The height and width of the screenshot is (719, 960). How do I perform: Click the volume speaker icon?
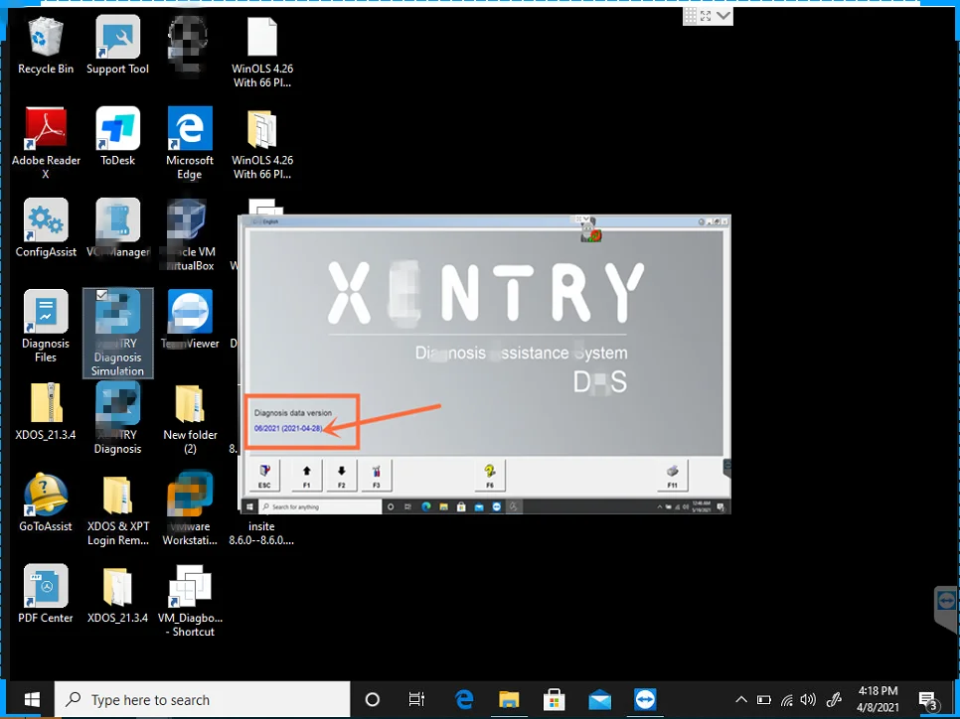coord(808,699)
